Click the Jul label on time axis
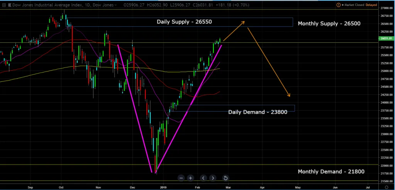 tap(368, 187)
